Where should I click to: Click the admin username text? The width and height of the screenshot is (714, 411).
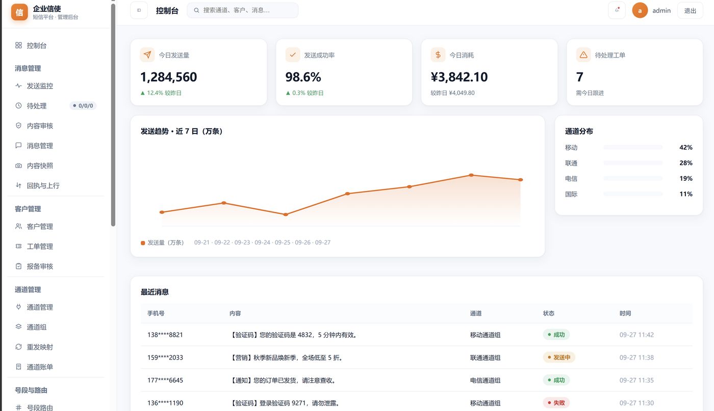[661, 10]
